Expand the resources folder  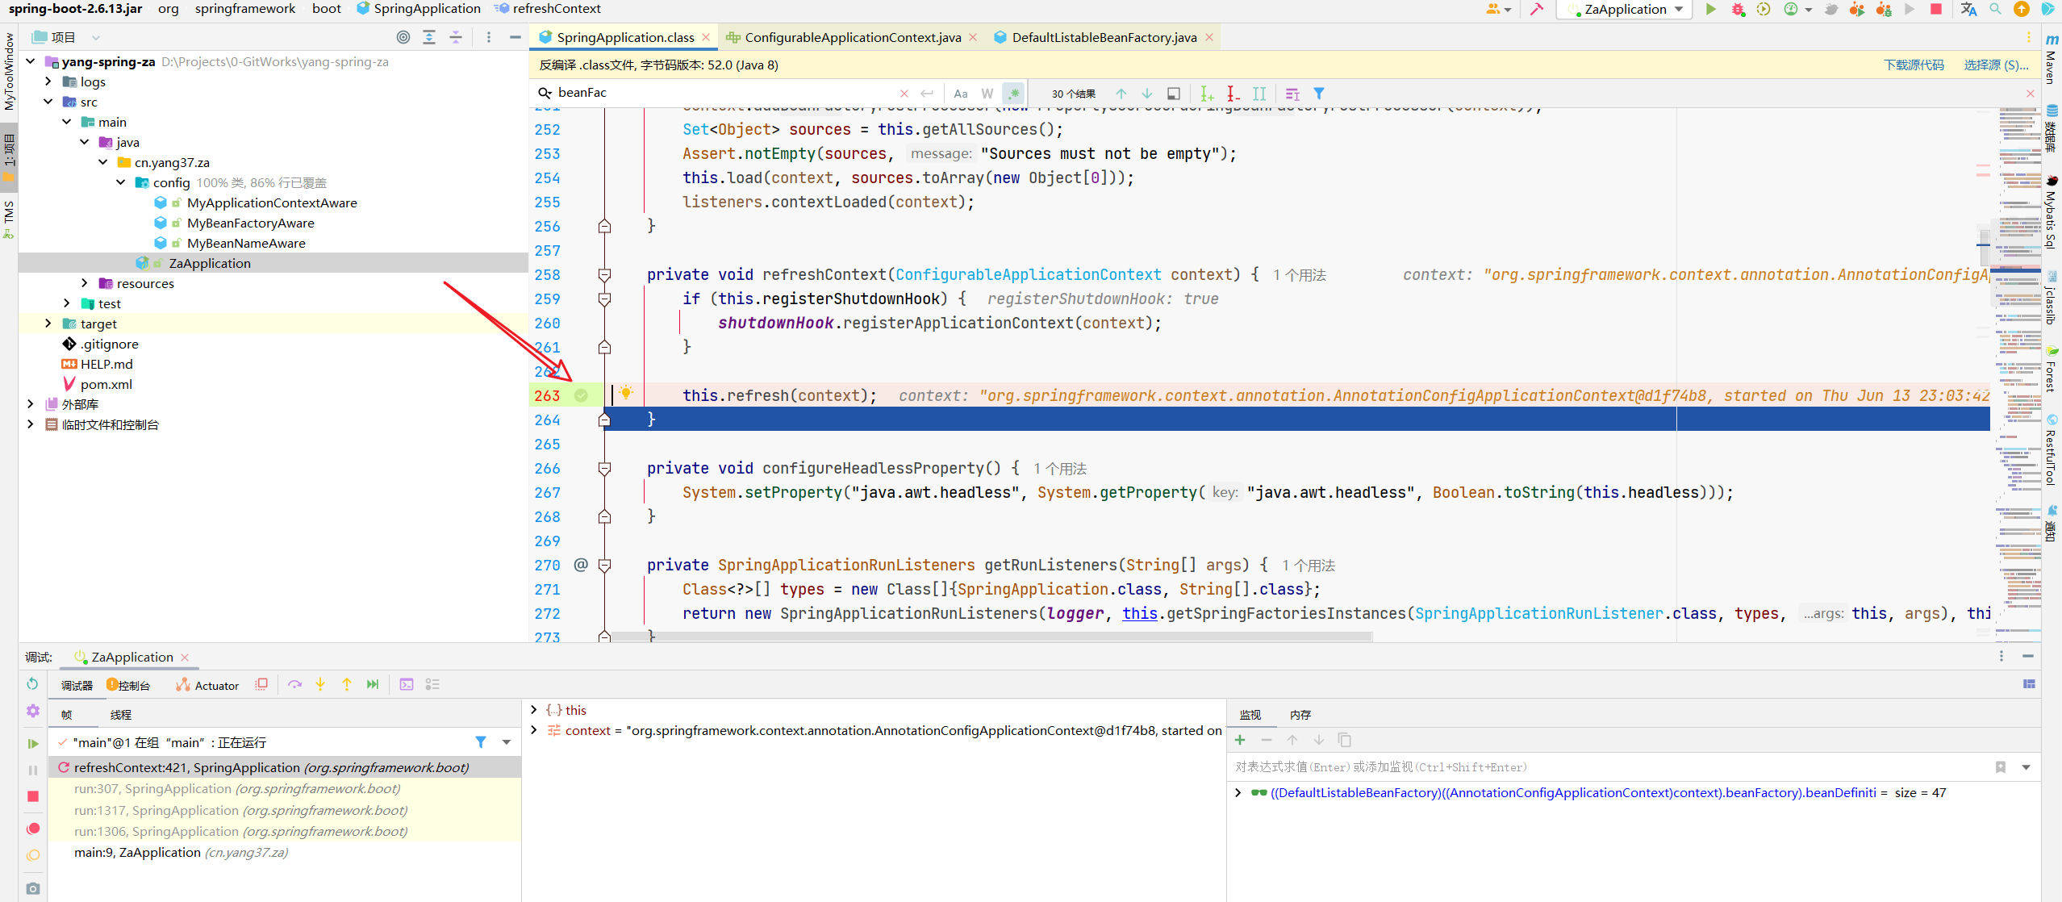(84, 283)
